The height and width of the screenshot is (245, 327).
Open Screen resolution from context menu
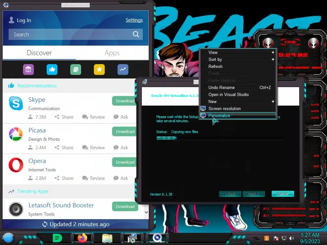(x=238, y=108)
